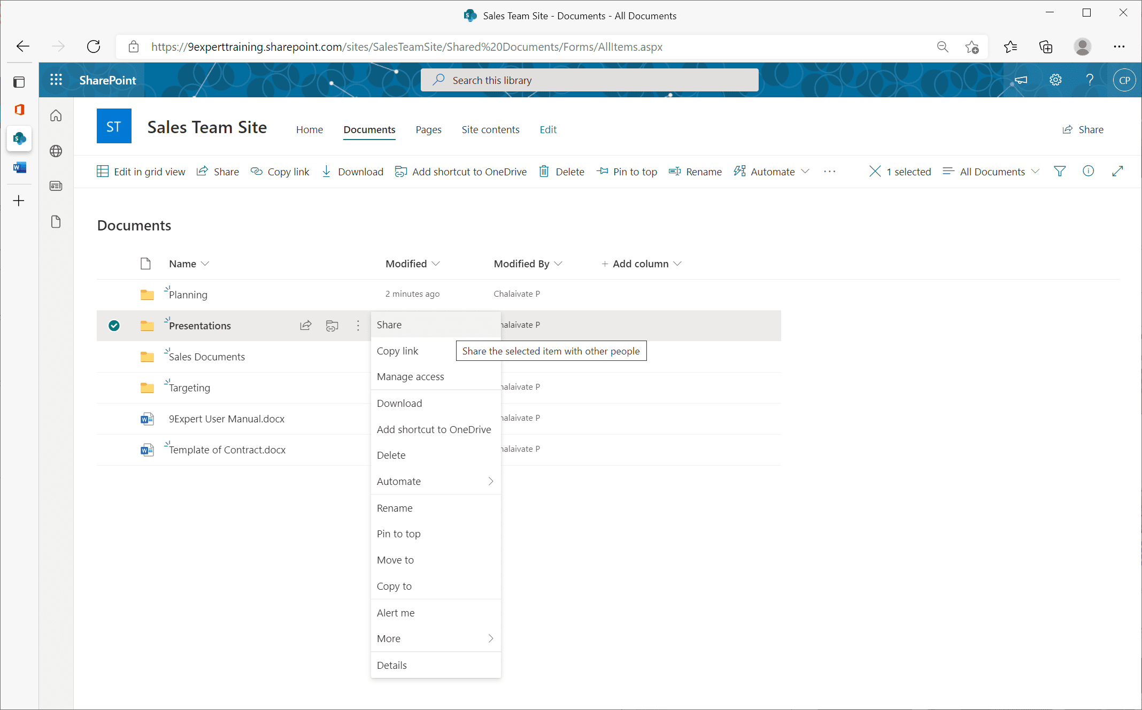Select the Delete icon on the toolbar
The image size is (1142, 710).
tap(545, 171)
